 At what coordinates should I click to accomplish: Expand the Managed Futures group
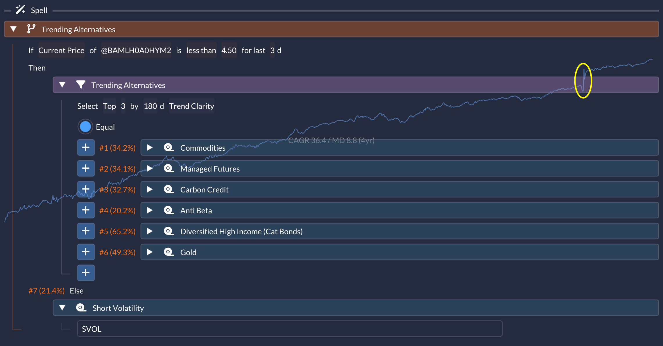pos(150,168)
